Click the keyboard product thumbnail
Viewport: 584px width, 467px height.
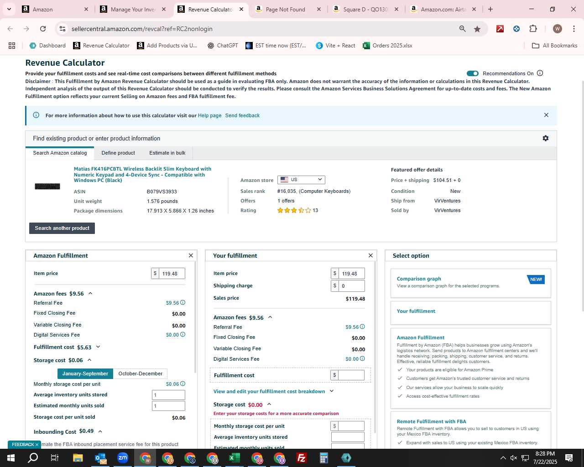tap(47, 186)
